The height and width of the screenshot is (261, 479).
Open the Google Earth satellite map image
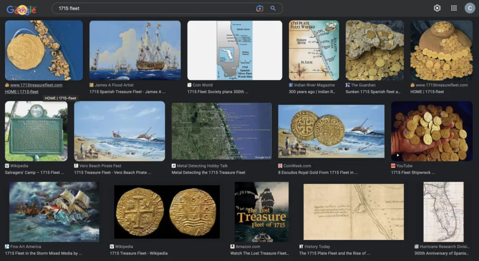(x=221, y=131)
